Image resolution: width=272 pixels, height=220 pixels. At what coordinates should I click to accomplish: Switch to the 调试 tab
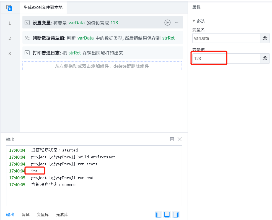[25, 214]
